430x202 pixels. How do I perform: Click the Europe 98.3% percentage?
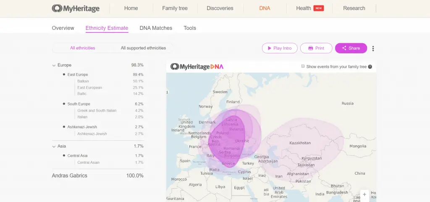[137, 65]
